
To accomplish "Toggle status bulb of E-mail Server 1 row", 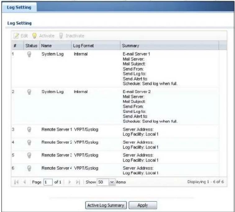I will tap(29, 54).
